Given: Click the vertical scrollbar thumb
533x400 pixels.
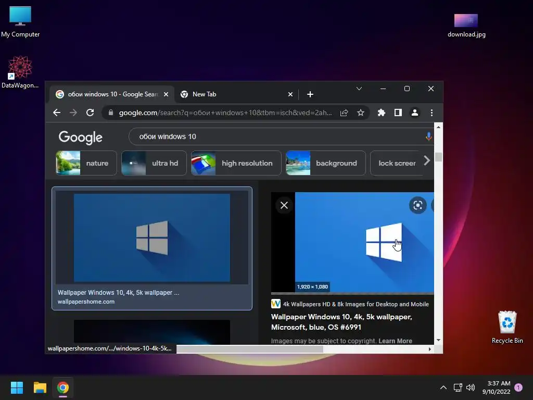Looking at the screenshot, I should [x=438, y=157].
